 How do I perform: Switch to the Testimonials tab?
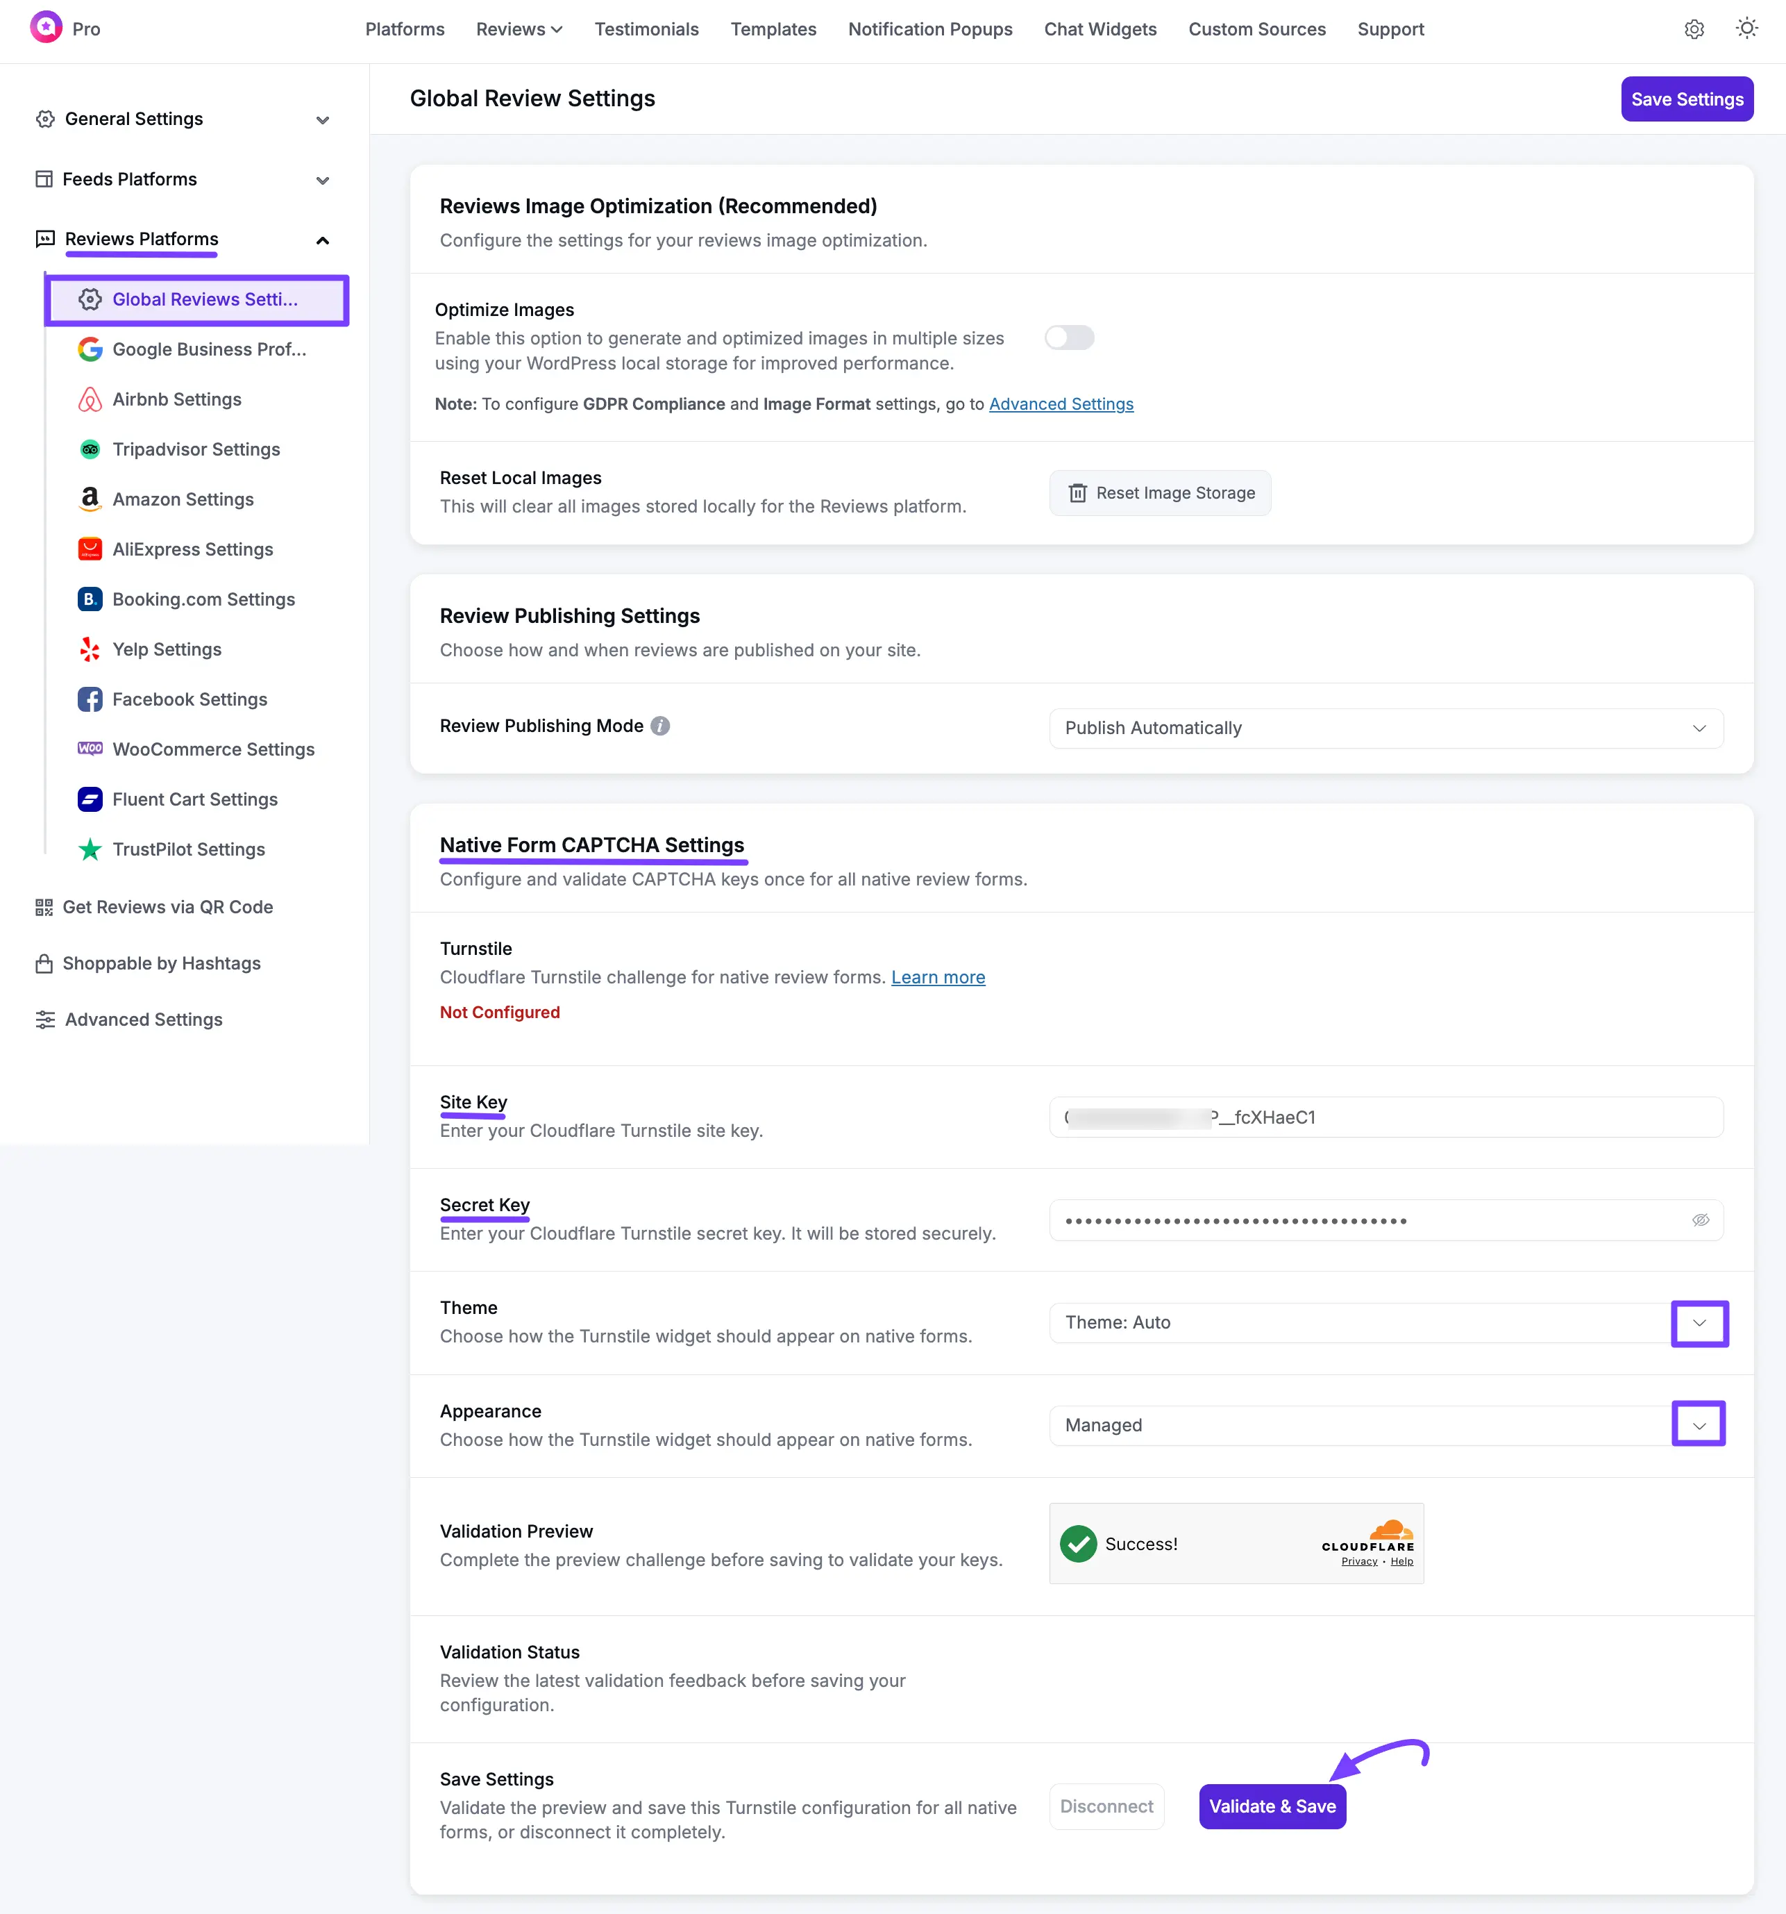(646, 29)
